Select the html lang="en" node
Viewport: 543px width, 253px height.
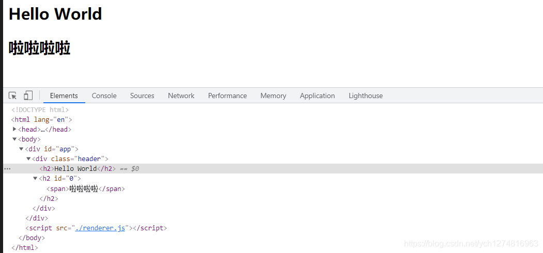coord(42,119)
